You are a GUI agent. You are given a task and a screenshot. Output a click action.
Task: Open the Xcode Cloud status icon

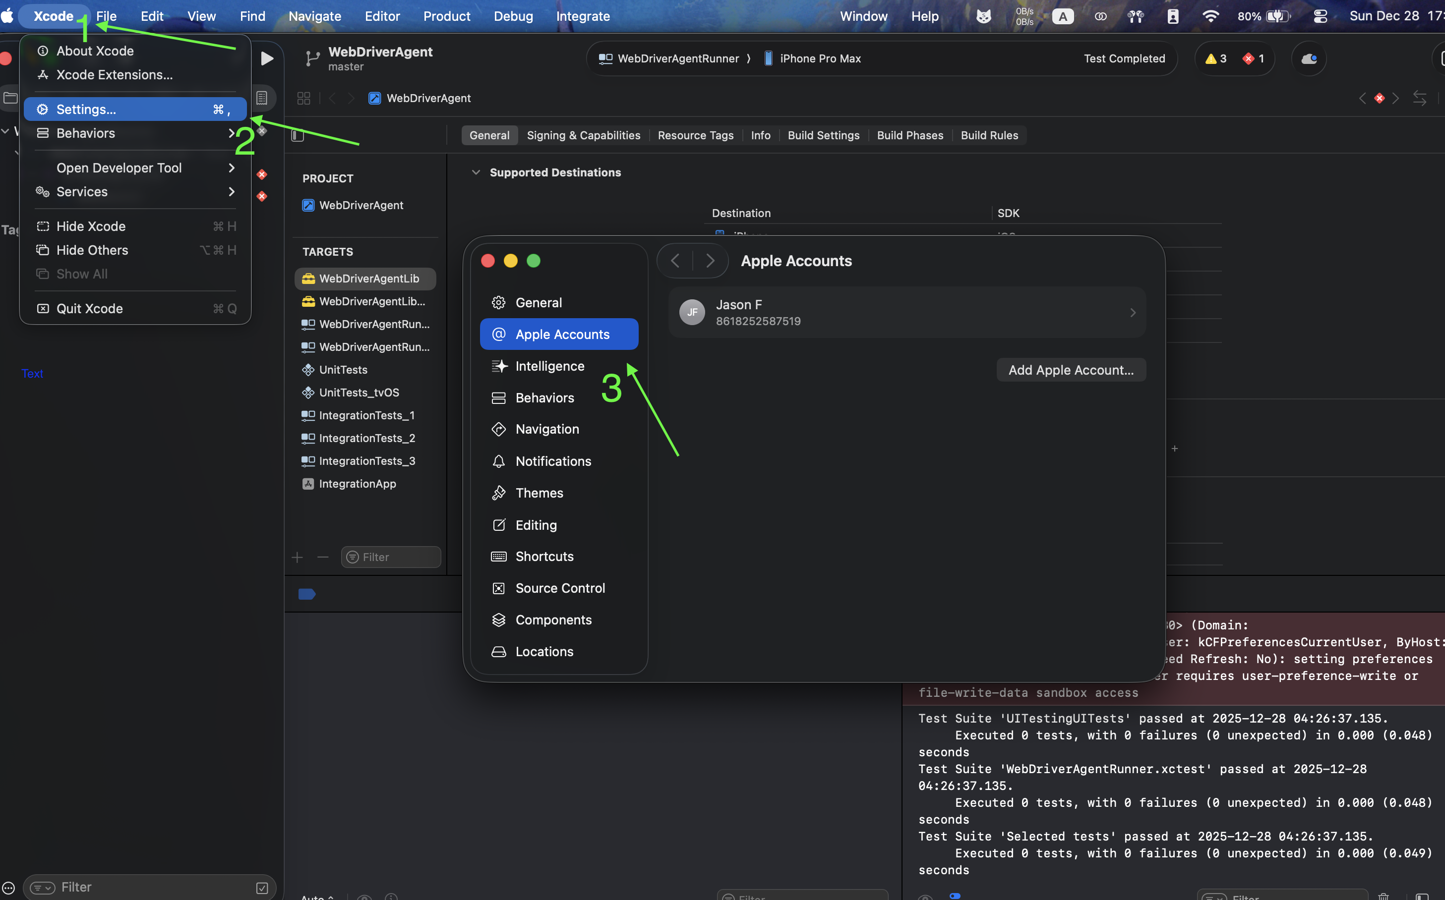tap(1309, 58)
